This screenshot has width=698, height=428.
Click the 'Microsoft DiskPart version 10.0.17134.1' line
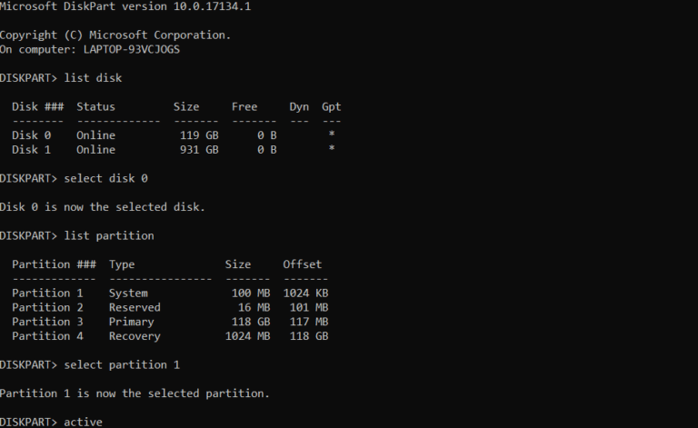(x=125, y=6)
